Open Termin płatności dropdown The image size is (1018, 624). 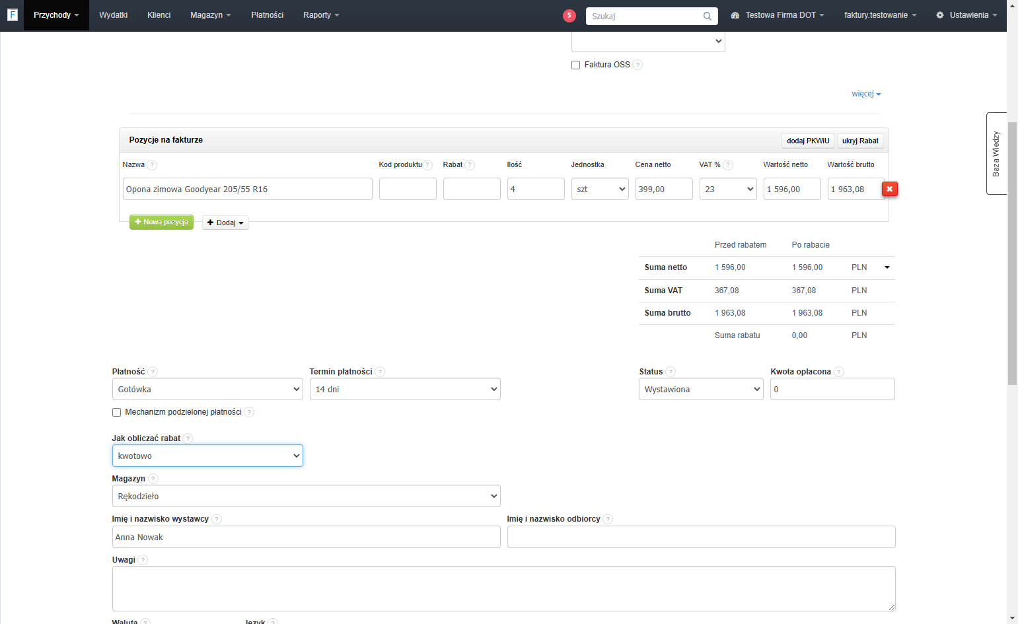405,389
